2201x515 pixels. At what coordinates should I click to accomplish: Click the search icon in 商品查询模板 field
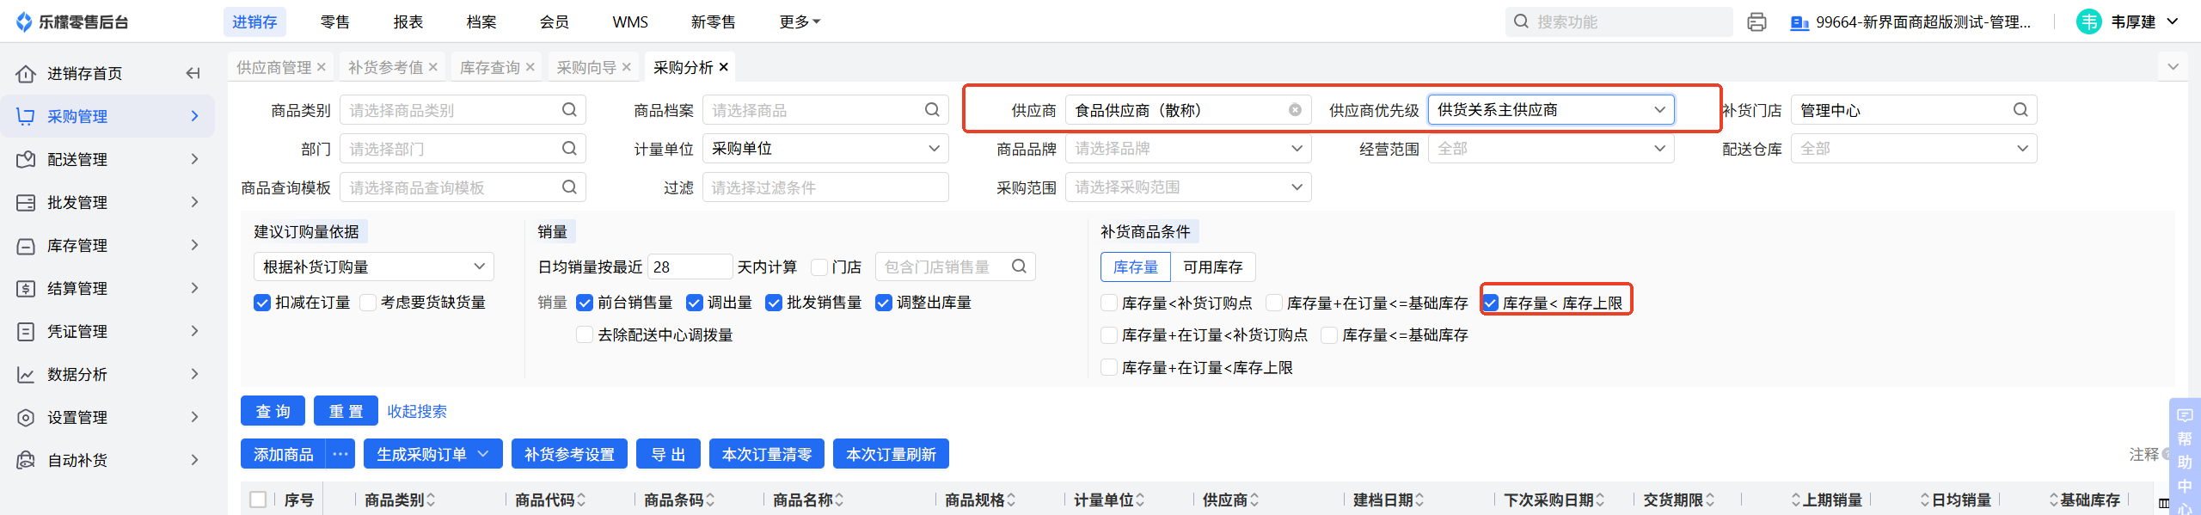click(569, 187)
